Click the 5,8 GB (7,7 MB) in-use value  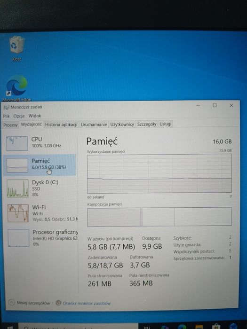point(112,247)
